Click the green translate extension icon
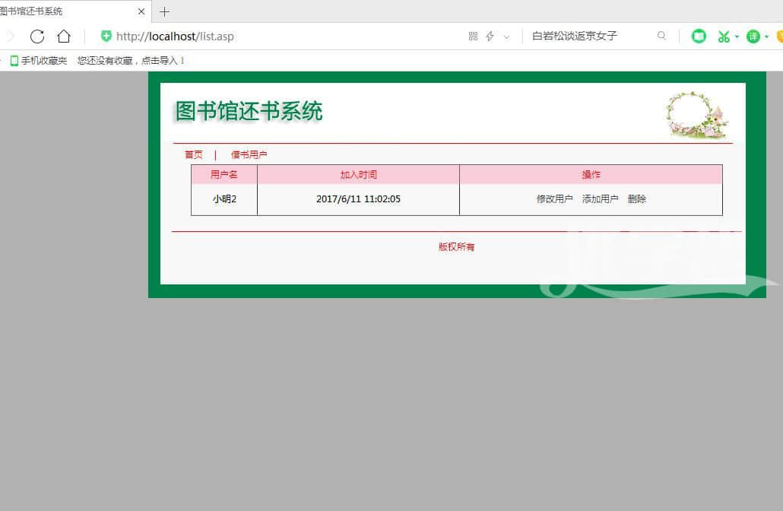The image size is (783, 511). tap(753, 36)
